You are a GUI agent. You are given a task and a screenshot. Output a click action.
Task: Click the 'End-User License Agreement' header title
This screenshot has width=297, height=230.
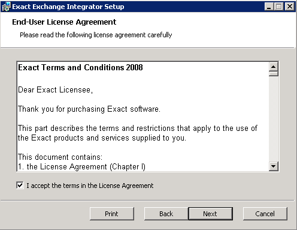pyautogui.click(x=64, y=22)
